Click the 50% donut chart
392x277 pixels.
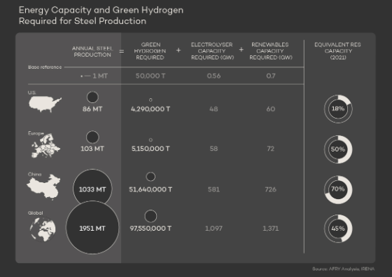tap(338, 149)
